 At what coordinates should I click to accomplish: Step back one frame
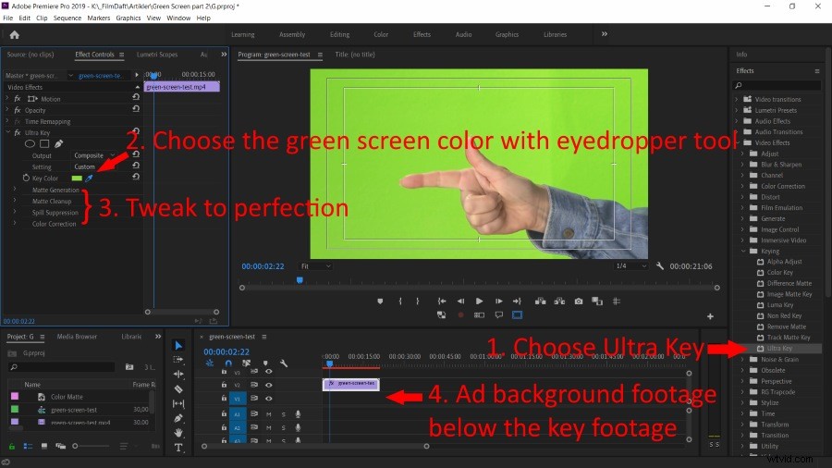click(460, 301)
